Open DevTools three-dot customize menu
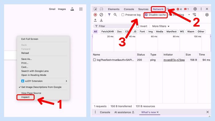The height and width of the screenshot is (121, 215). tap(201, 9)
